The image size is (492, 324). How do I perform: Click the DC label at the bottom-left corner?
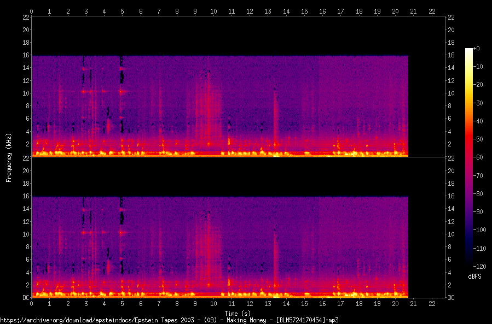coord(25,298)
